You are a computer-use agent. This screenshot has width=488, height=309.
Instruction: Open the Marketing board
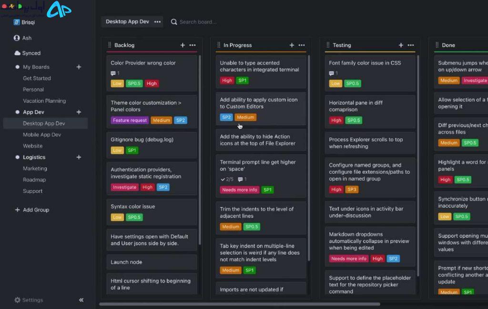pos(35,169)
